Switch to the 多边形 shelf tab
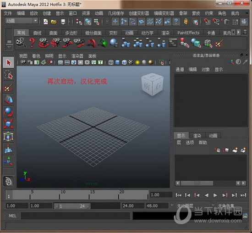This screenshot has width=252, height=233. [x=71, y=33]
